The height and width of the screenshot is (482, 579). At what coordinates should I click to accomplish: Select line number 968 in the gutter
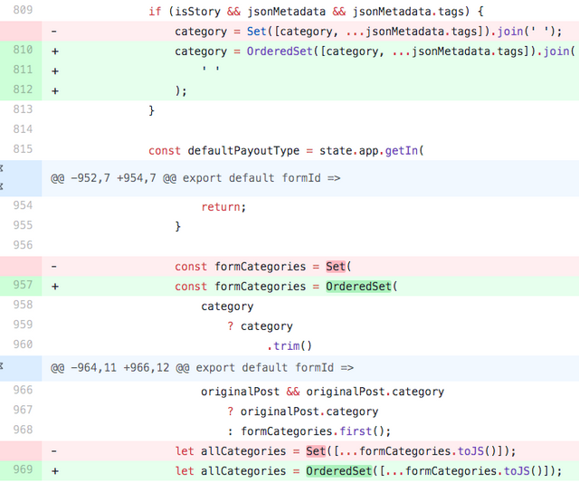(23, 430)
